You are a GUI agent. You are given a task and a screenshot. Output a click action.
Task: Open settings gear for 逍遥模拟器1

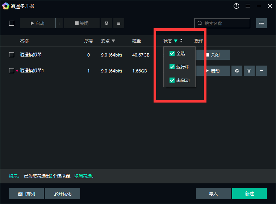coord(237,71)
